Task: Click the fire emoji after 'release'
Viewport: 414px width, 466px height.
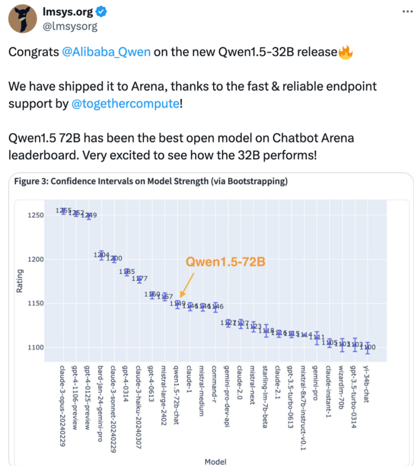Action: (x=346, y=52)
